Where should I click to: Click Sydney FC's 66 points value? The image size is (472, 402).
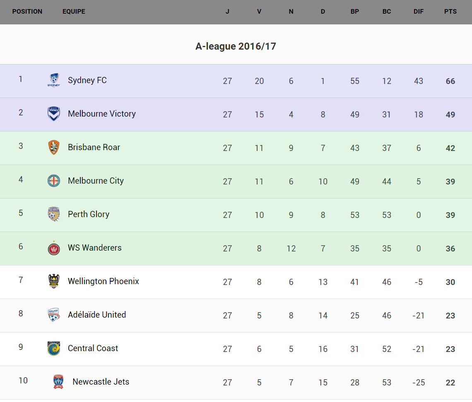point(450,81)
